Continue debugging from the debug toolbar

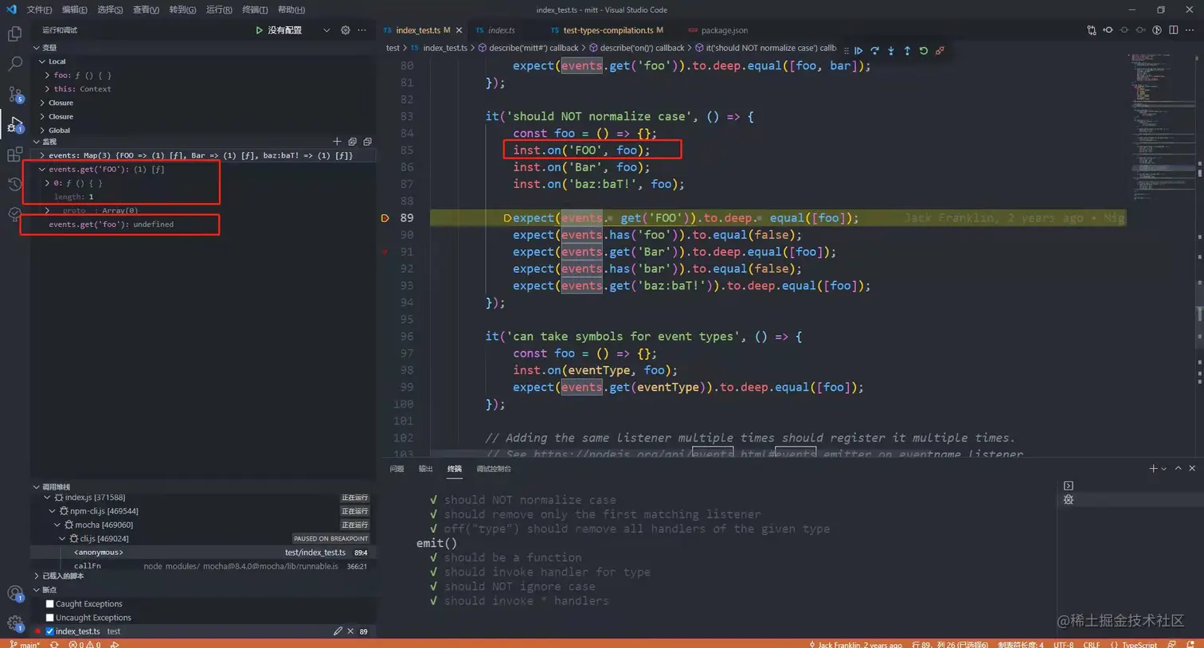858,50
